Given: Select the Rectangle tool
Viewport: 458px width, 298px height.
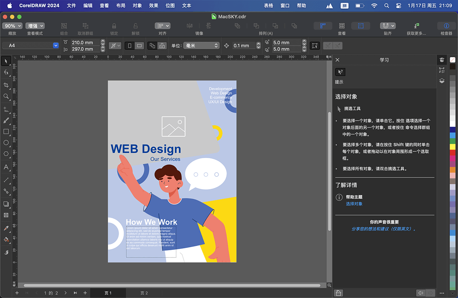Looking at the screenshot, I should 6,131.
